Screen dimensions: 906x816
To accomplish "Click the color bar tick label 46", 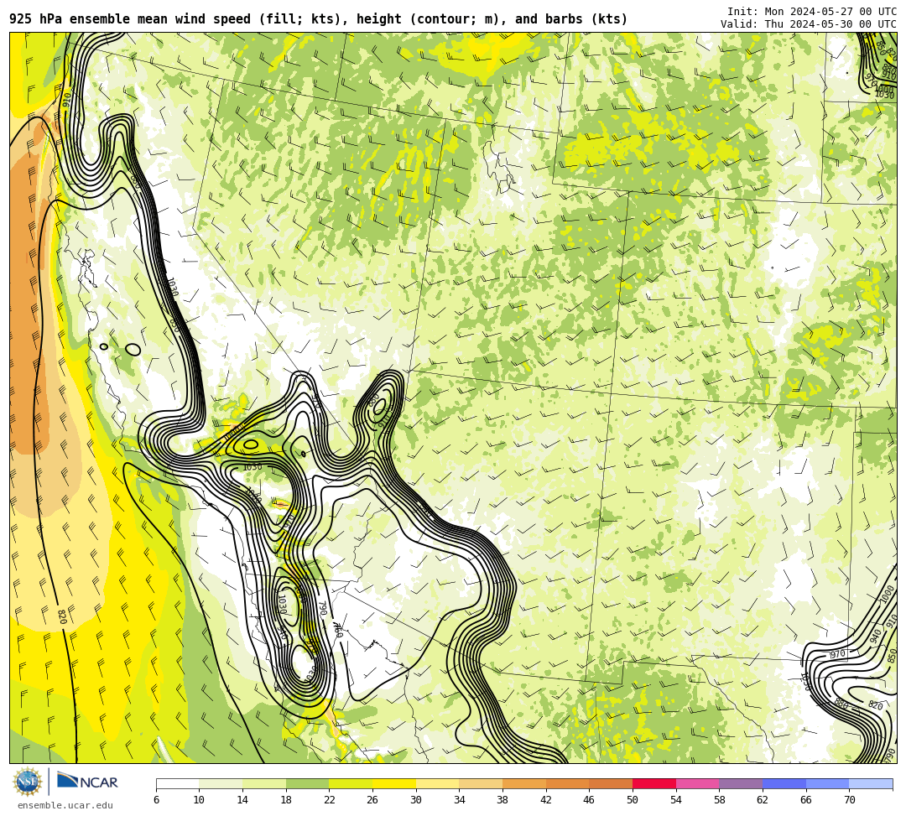I will [590, 800].
